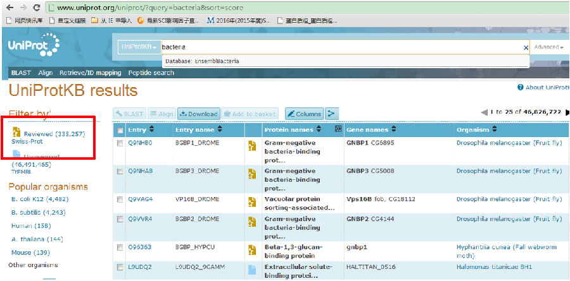The width and height of the screenshot is (570, 281).
Task: Click the Download button
Action: pyautogui.click(x=199, y=114)
